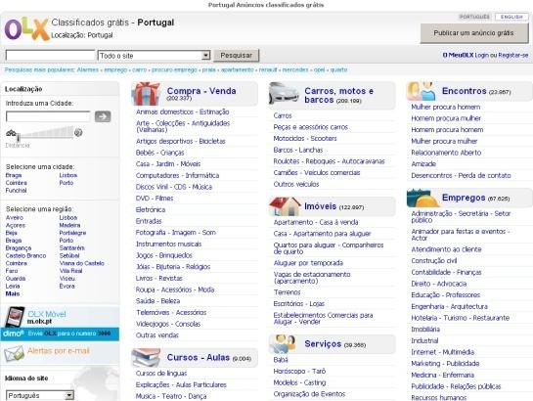533x401 pixels.
Task: Select the region Aveiro
Action: coord(15,217)
